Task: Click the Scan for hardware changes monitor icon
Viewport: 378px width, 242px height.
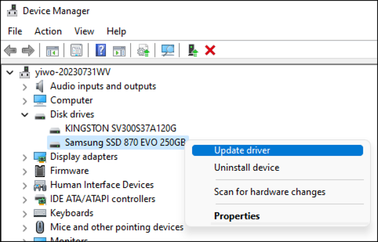Action: [x=168, y=51]
